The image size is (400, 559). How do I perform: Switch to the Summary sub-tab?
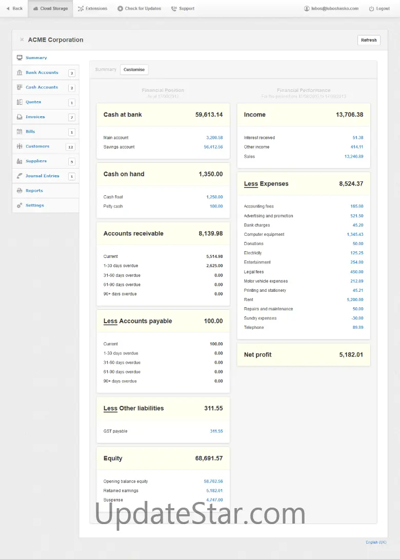pyautogui.click(x=106, y=69)
